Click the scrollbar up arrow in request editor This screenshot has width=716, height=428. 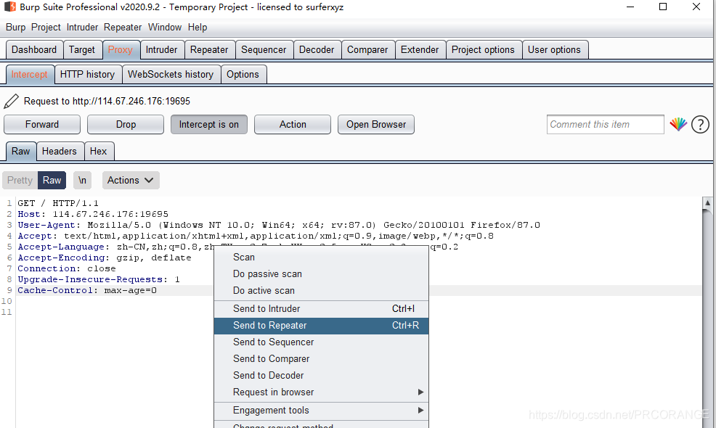(707, 202)
